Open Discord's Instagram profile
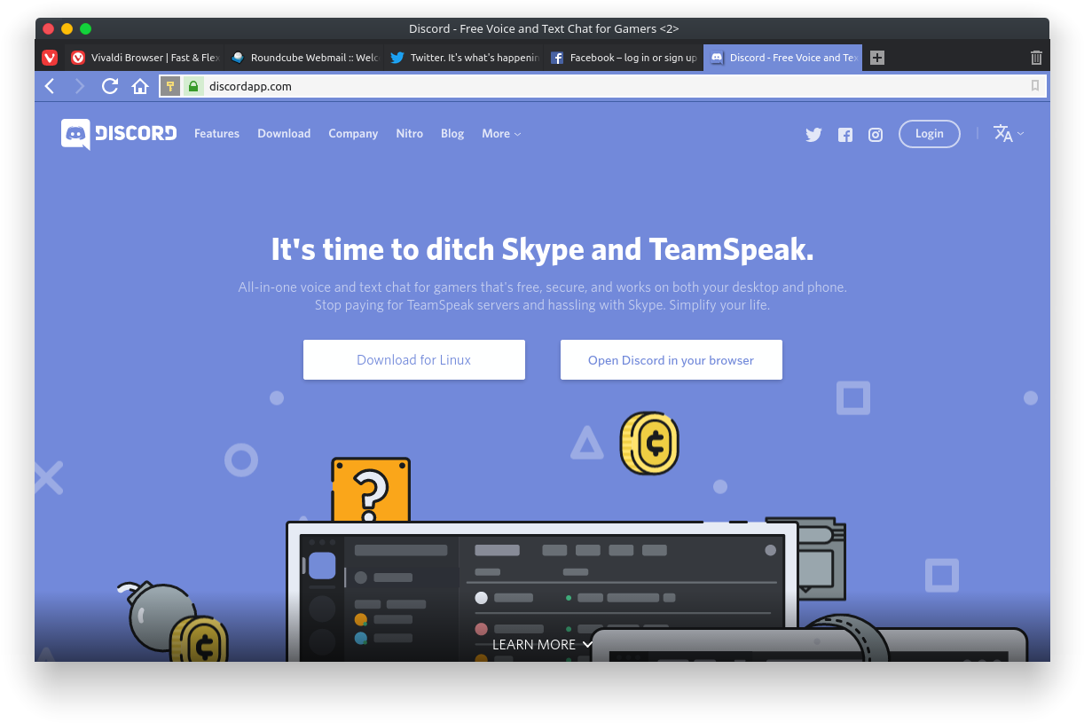The width and height of the screenshot is (1084, 723). pos(876,134)
